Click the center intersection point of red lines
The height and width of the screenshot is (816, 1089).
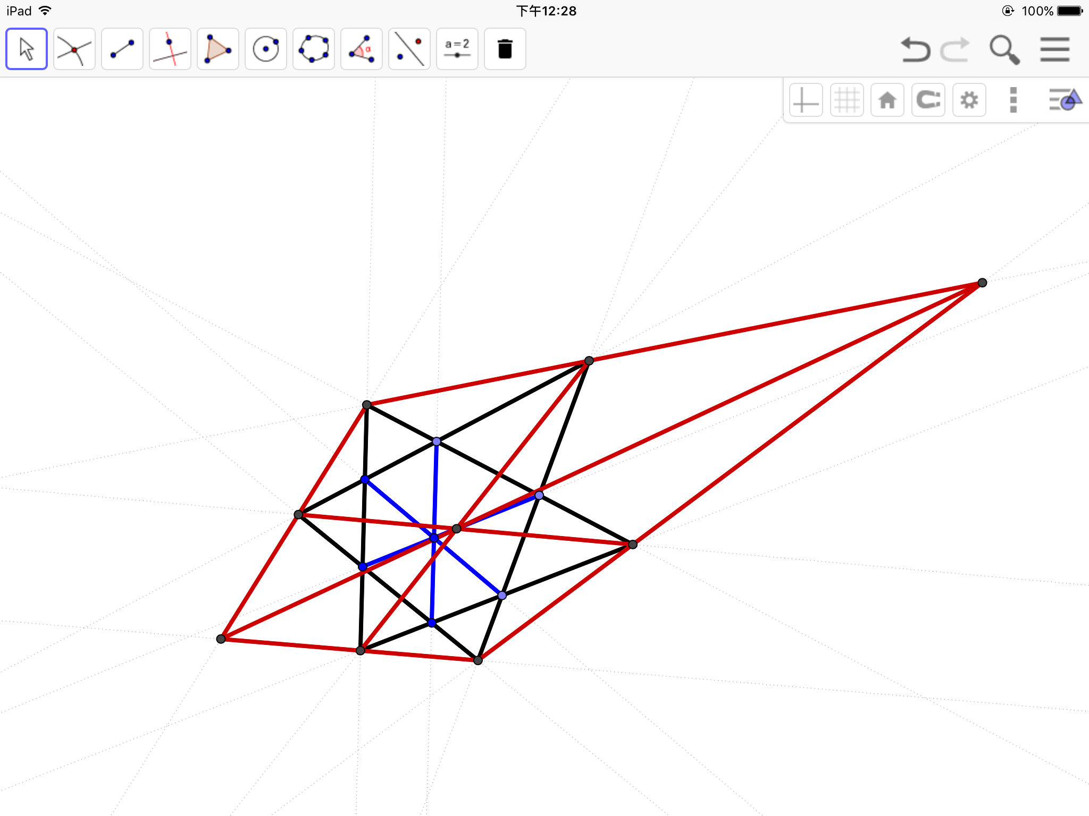(x=456, y=529)
